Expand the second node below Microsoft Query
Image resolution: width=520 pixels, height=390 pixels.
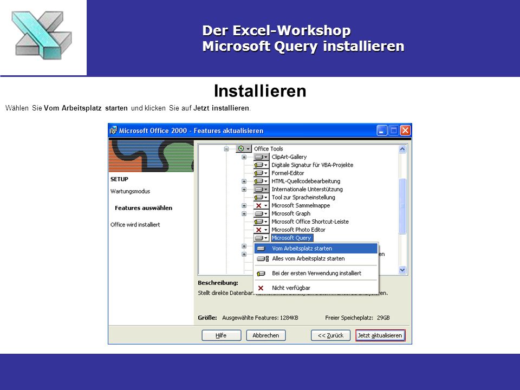coord(244,254)
